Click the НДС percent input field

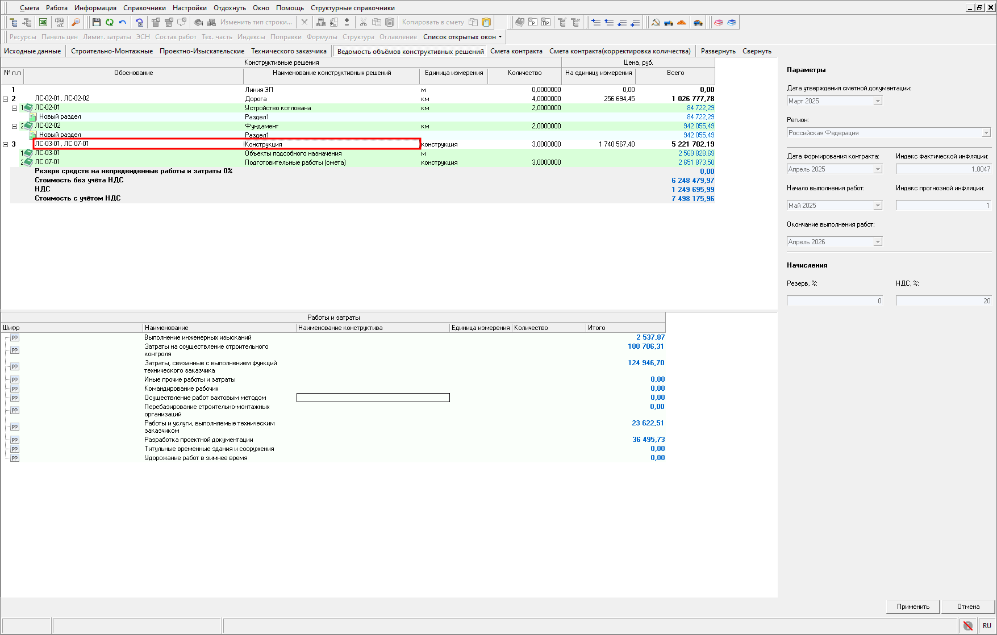pos(944,301)
